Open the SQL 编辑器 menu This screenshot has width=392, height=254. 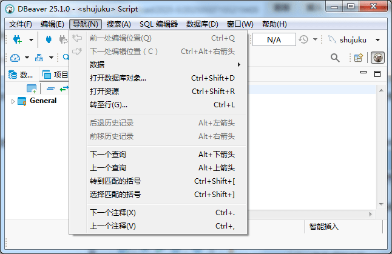[159, 24]
